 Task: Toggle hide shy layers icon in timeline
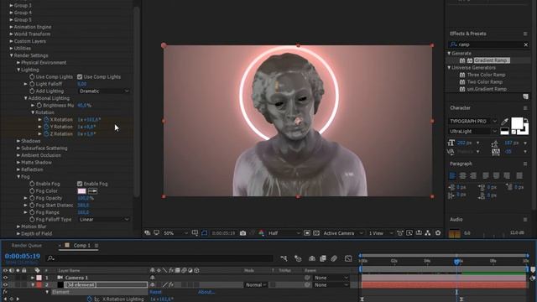[x=312, y=258]
